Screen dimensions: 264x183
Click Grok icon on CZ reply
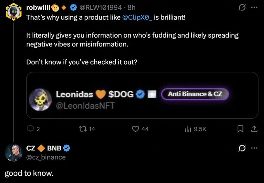tap(242, 148)
